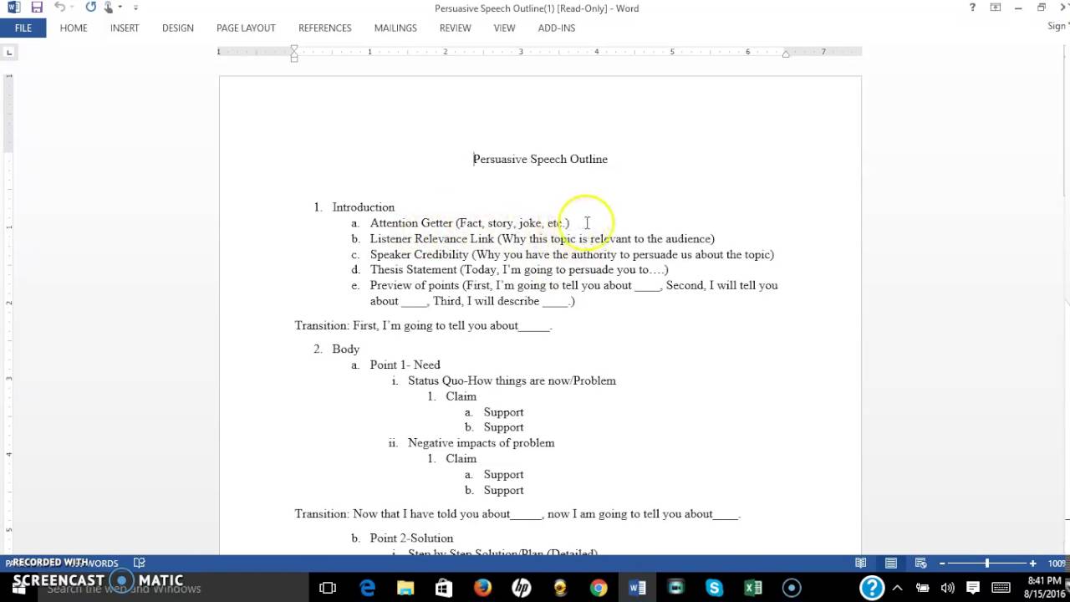
Task: Save the document with the floppy icon
Action: 36,8
